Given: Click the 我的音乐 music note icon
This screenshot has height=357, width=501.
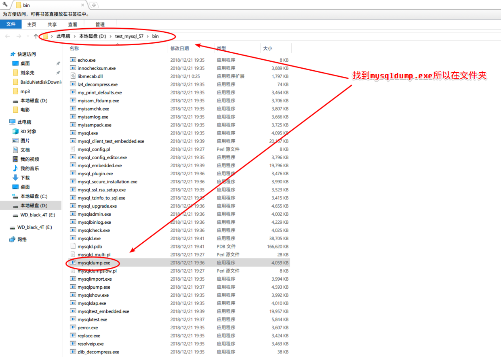Looking at the screenshot, I should click(15, 168).
